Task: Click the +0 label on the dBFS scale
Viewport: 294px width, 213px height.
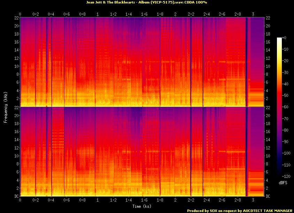Action: coord(284,38)
